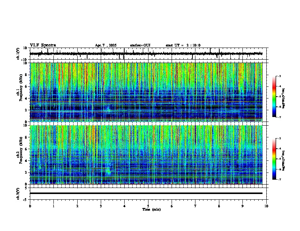300x231 pixels.
Task: Select the "9" minute tick on Time axis
Action: (x=242, y=206)
